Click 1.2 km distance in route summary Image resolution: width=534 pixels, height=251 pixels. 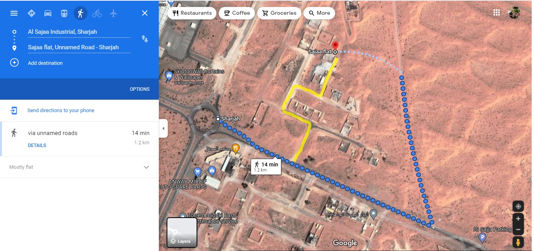[142, 143]
